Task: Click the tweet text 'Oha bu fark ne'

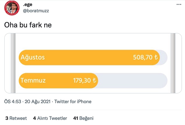Action: coord(28,25)
